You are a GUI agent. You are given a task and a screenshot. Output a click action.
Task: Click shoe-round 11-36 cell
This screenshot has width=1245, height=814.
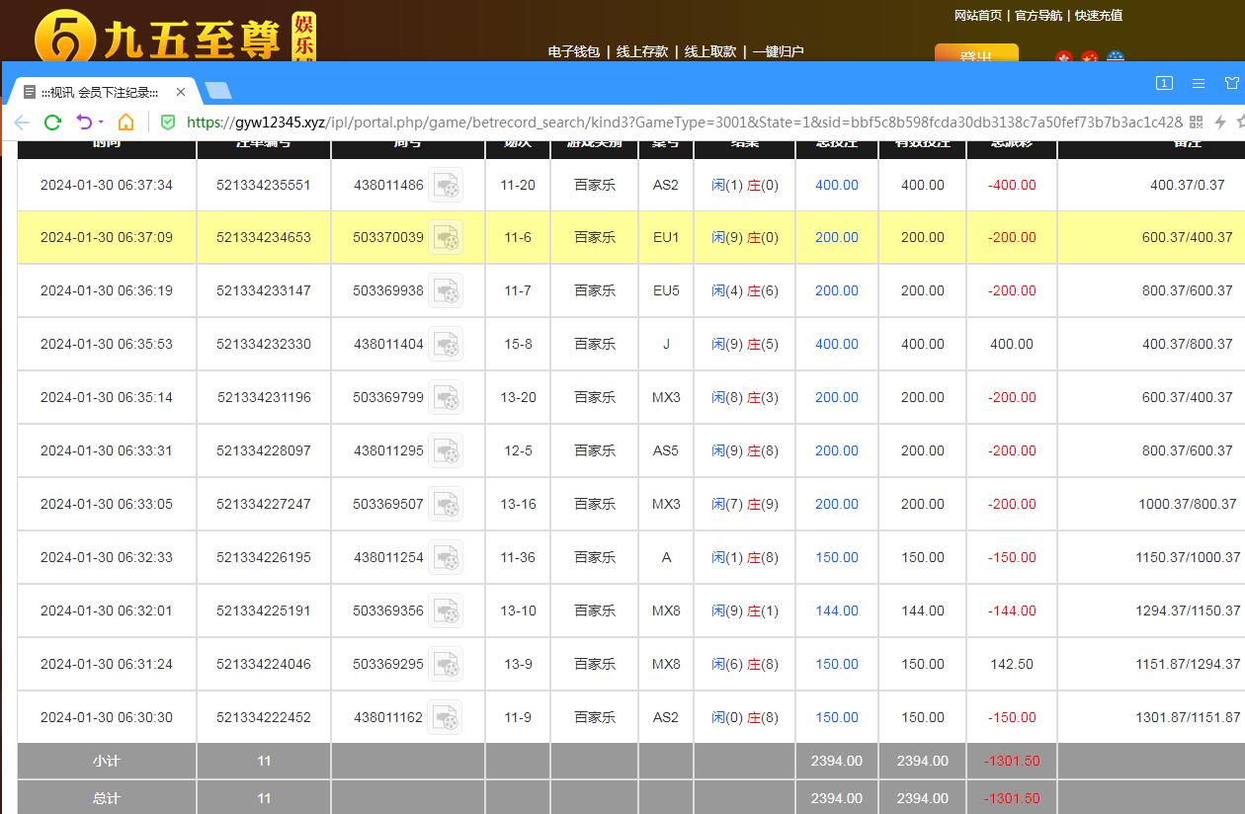[518, 558]
